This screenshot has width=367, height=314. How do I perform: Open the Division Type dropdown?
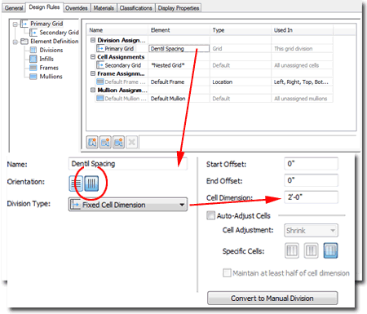(x=128, y=205)
